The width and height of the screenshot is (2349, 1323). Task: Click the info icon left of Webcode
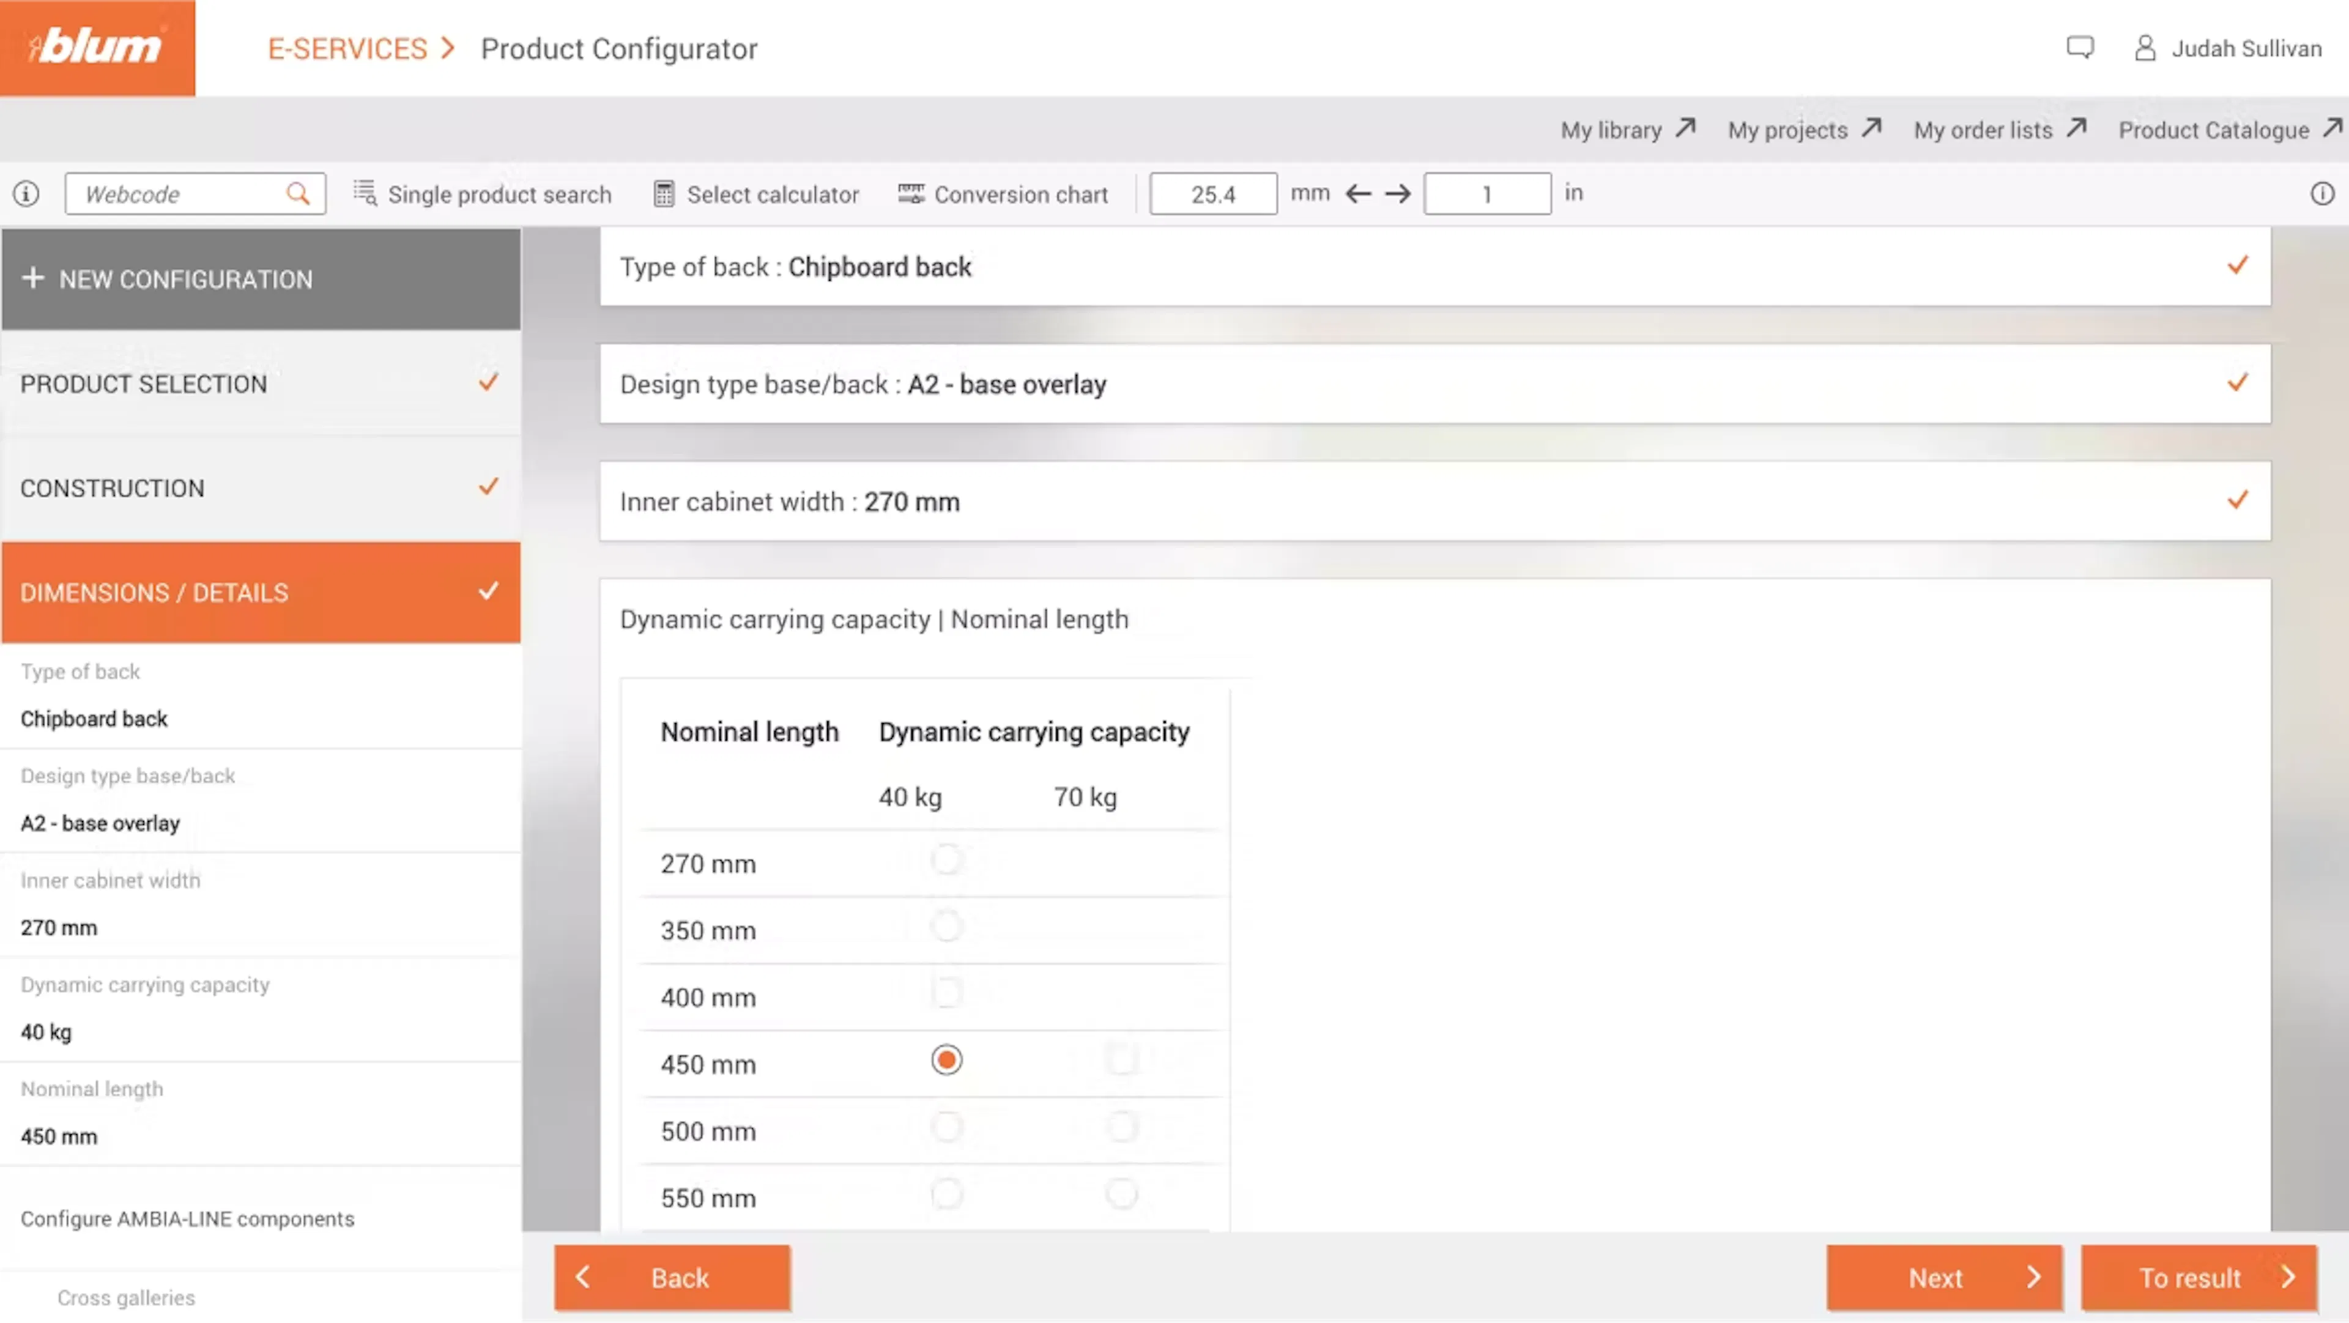click(26, 193)
